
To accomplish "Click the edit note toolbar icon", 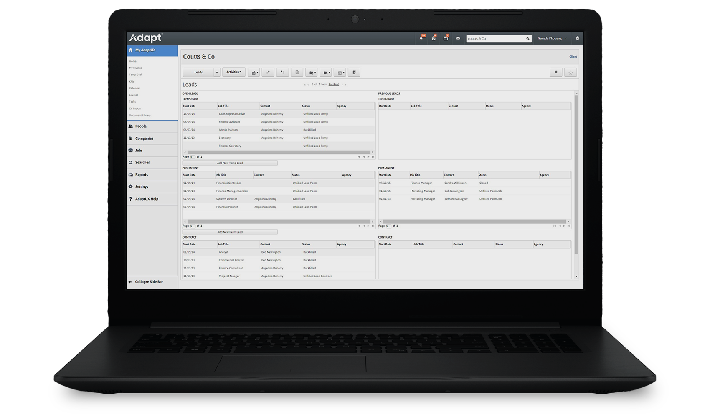I will point(354,72).
